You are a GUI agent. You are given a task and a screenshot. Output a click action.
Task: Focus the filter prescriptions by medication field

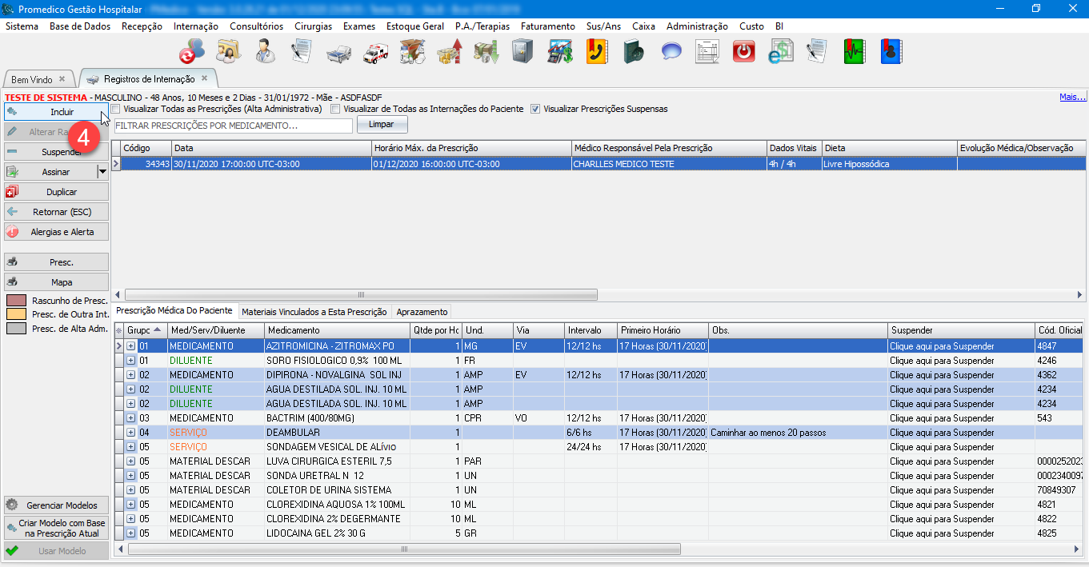pos(232,126)
